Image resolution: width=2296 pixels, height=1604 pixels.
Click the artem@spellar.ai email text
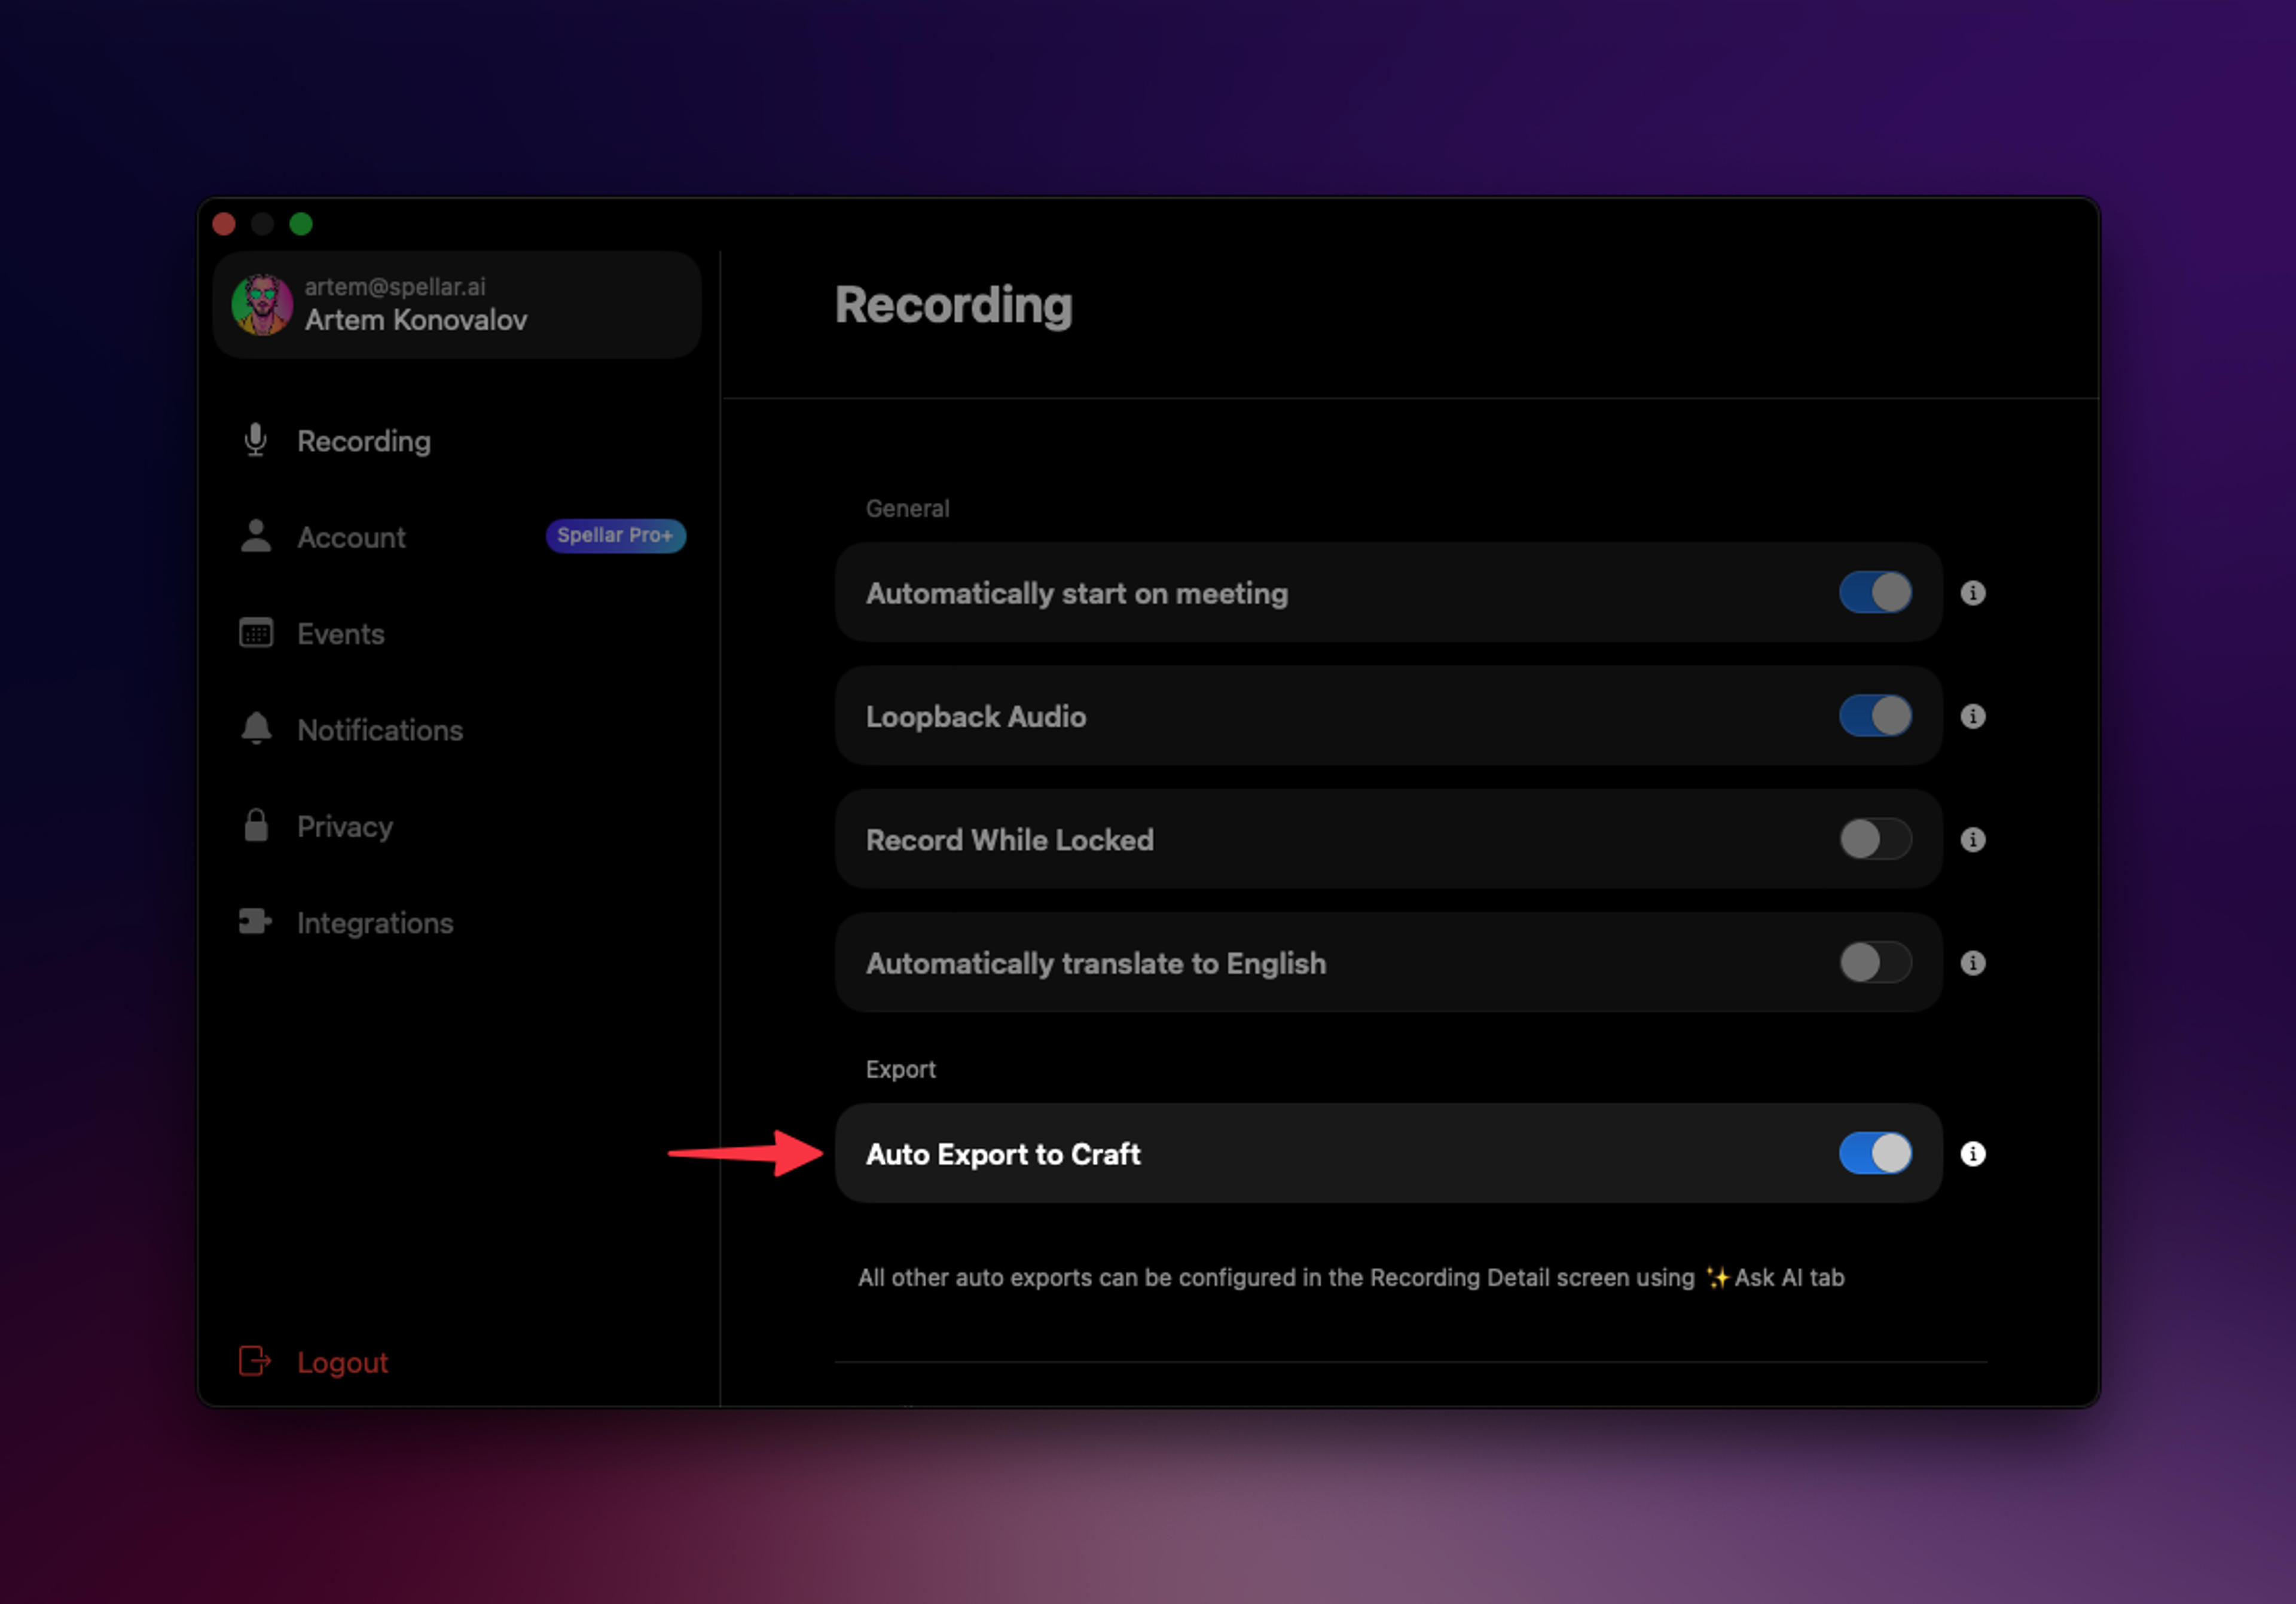(x=395, y=287)
